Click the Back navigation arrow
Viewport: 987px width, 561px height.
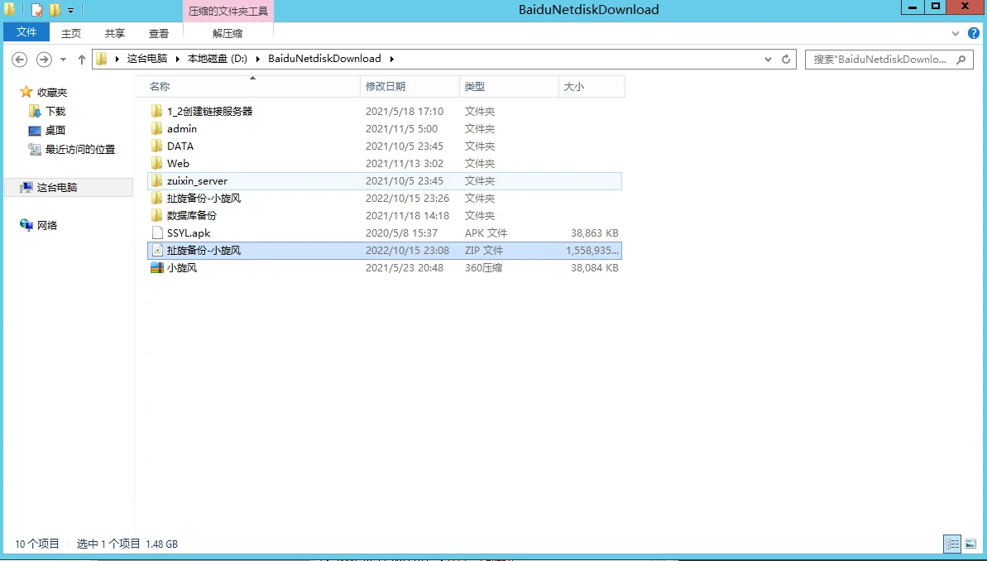click(x=20, y=60)
